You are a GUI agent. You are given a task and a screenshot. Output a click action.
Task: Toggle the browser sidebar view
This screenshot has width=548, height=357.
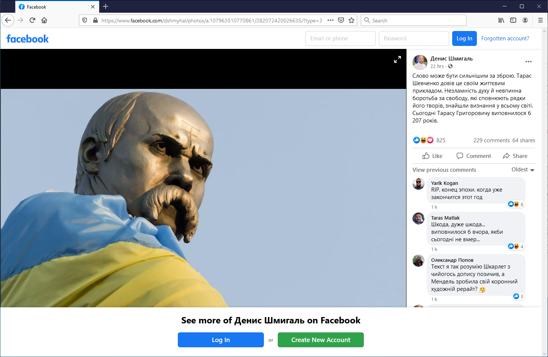tap(513, 20)
